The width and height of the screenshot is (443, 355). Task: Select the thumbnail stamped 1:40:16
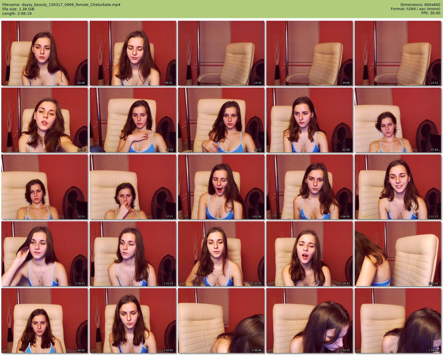pos(44,321)
